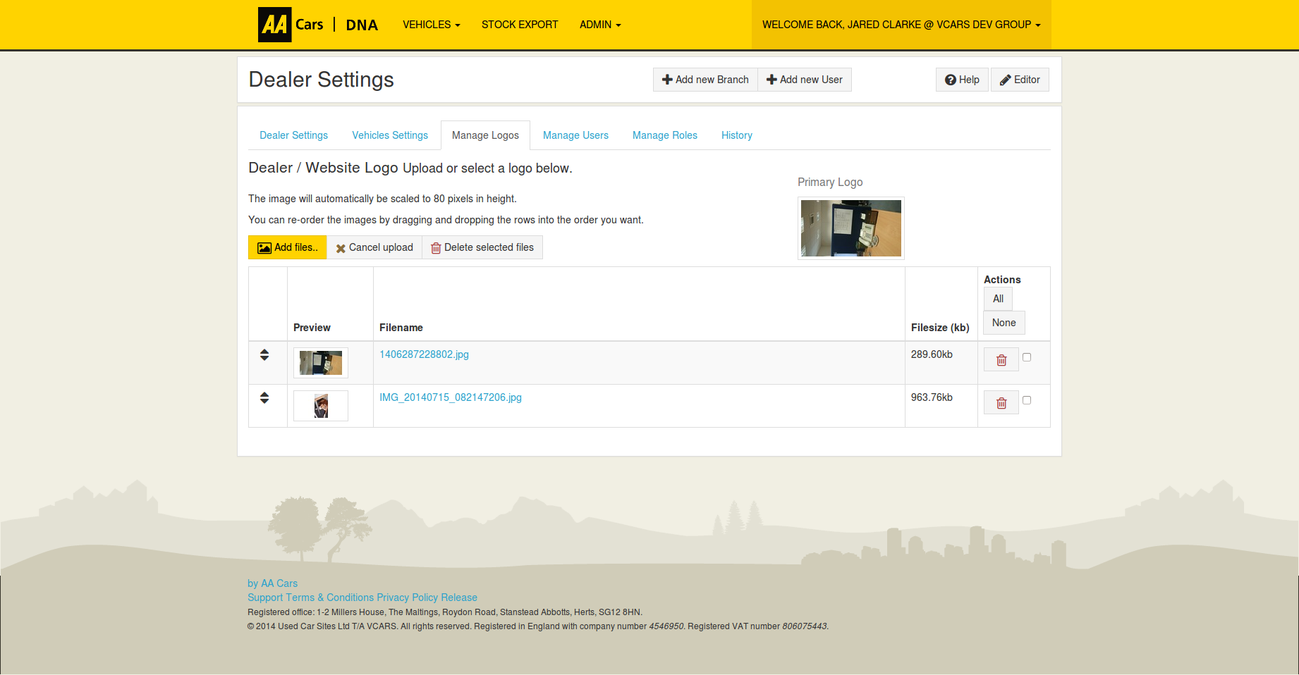Check the box next to IMG_20140715_082147206.jpg
Image resolution: width=1299 pixels, height=675 pixels.
1027,400
